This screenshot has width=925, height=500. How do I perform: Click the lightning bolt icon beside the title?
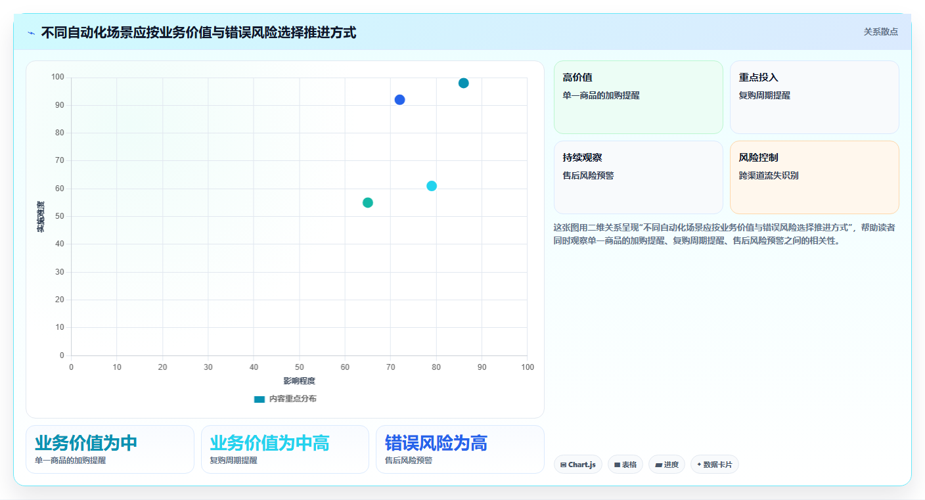[31, 33]
